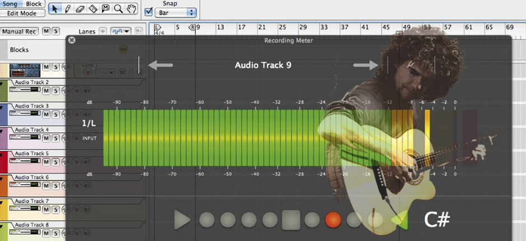Select the Pencil tool

click(68, 9)
